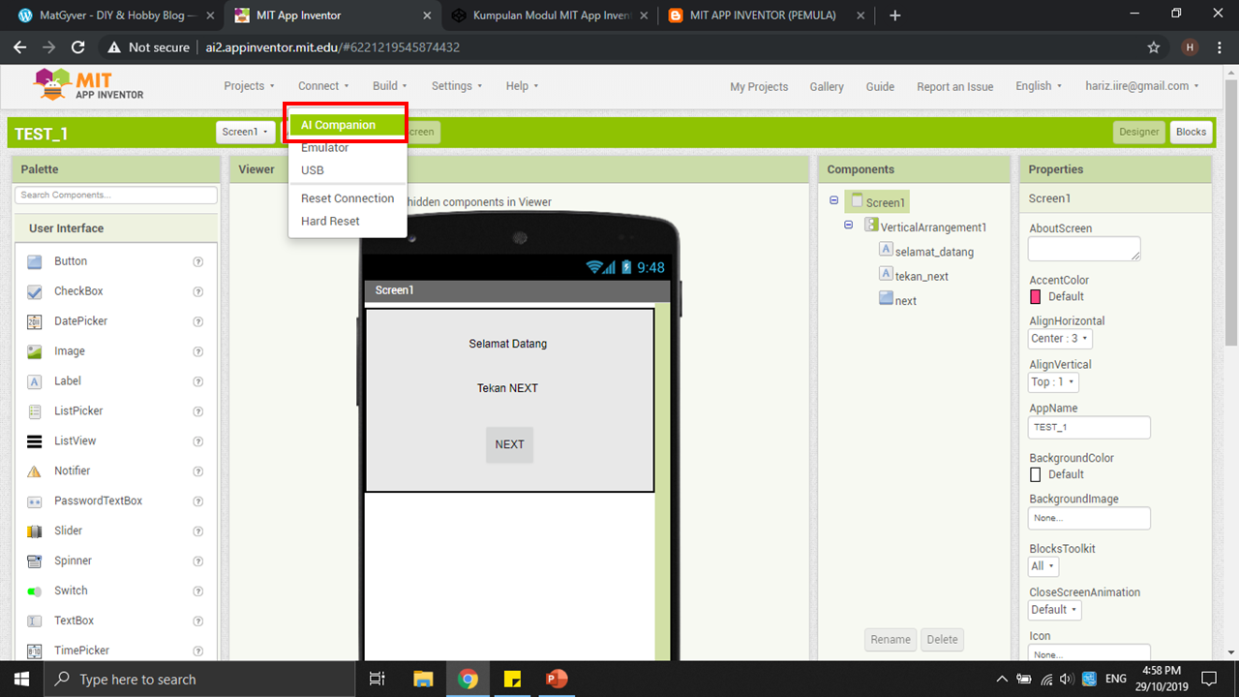Select Reset Connection menu entry
The width and height of the screenshot is (1239, 697).
click(348, 198)
